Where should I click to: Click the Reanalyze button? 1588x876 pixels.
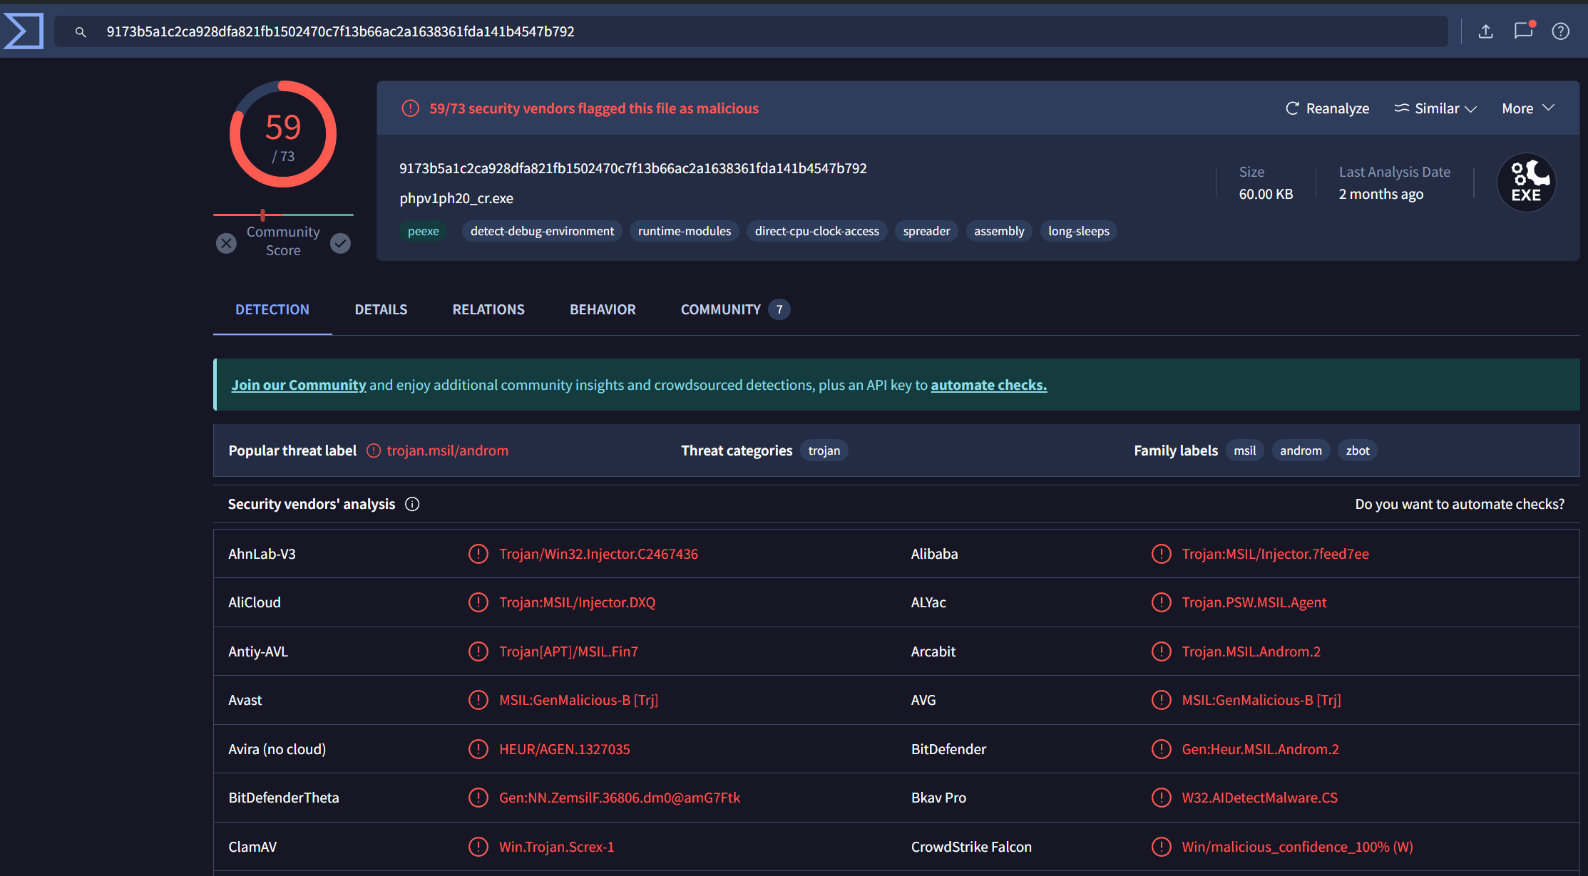(x=1327, y=108)
